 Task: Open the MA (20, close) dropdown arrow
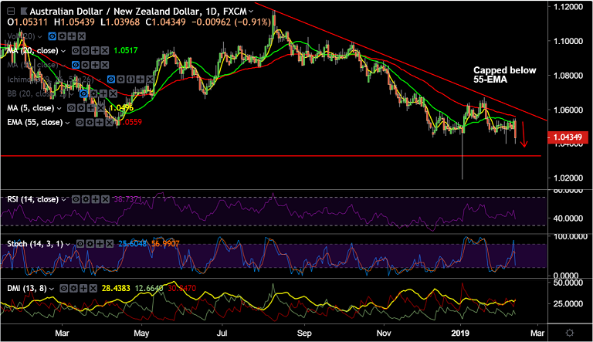click(x=63, y=51)
